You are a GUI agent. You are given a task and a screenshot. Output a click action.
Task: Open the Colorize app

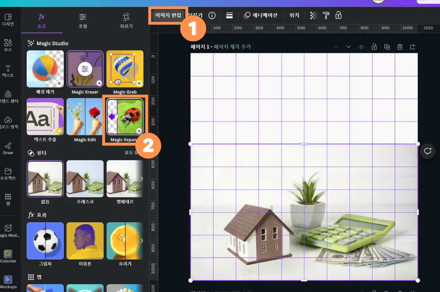(x=8, y=256)
